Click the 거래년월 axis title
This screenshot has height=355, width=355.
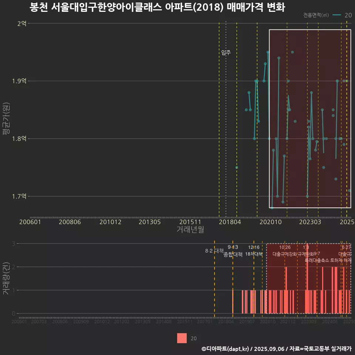[x=190, y=229]
